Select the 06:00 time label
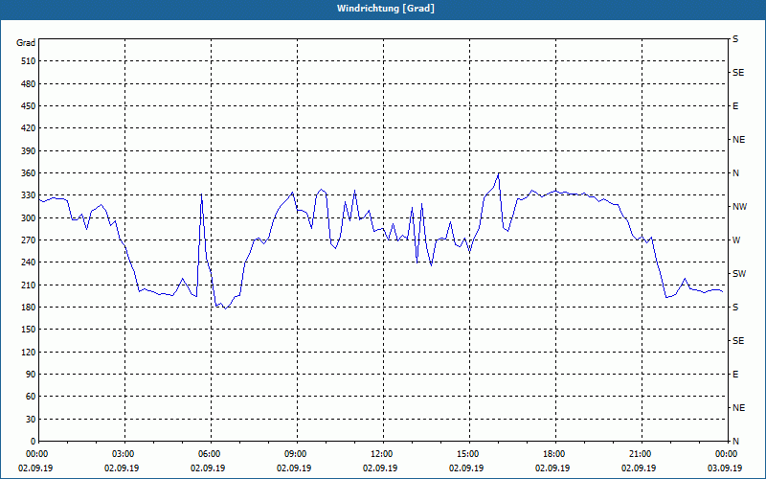The image size is (766, 479). (x=208, y=453)
